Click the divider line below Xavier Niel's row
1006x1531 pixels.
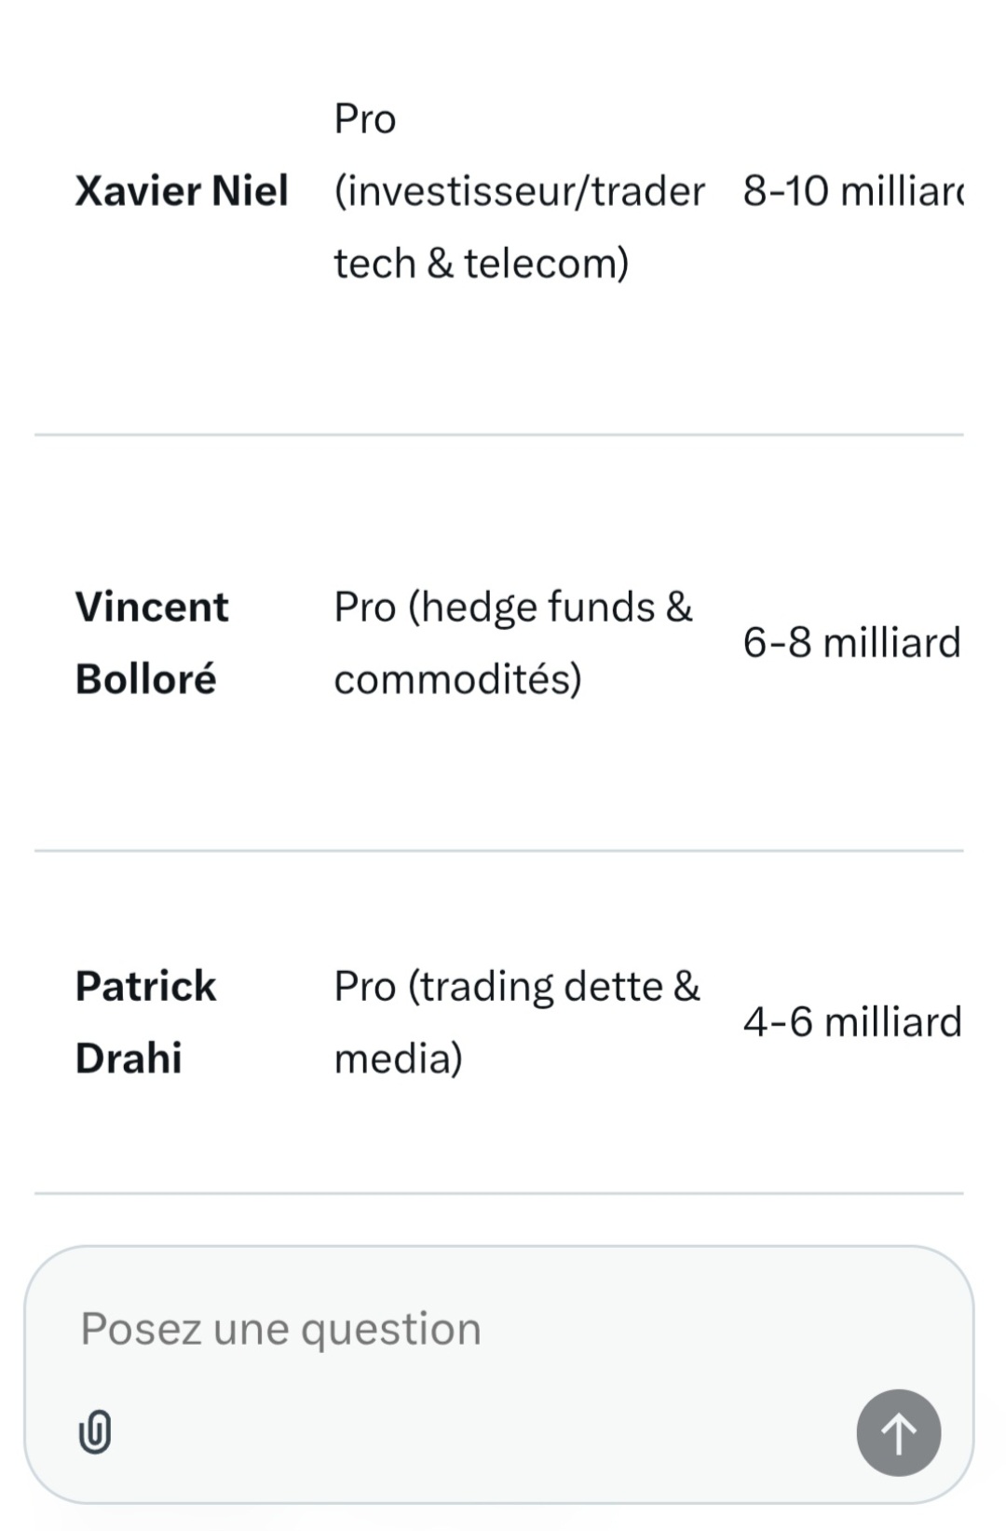coord(499,434)
